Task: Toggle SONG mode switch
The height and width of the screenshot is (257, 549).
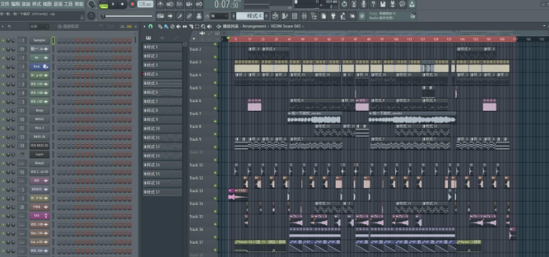Action: [104, 6]
